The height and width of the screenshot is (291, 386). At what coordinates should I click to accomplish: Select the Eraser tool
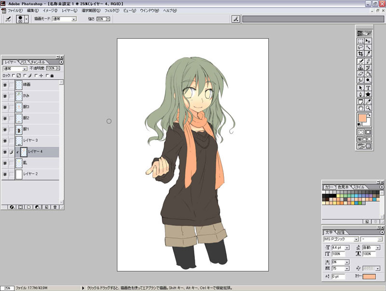click(x=360, y=74)
